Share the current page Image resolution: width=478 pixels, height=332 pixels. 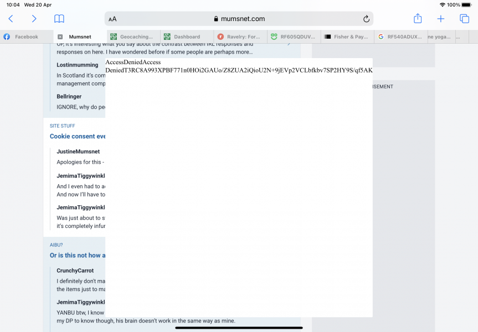417,18
